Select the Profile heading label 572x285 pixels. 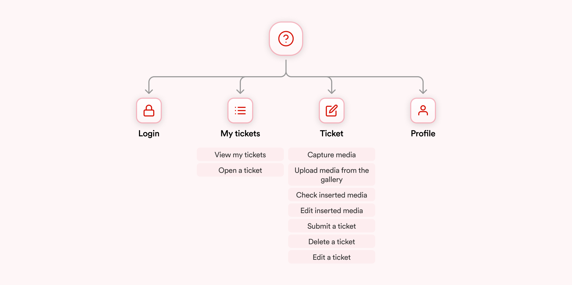(x=423, y=133)
